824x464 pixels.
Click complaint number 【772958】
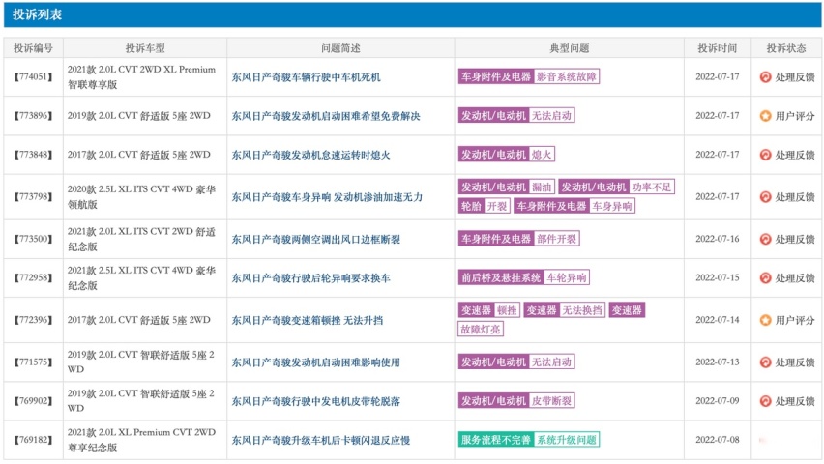pyautogui.click(x=33, y=278)
